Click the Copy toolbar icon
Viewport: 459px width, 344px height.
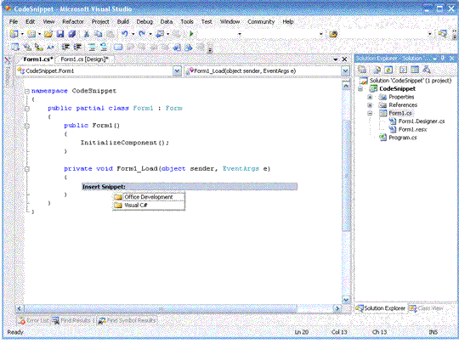click(98, 34)
